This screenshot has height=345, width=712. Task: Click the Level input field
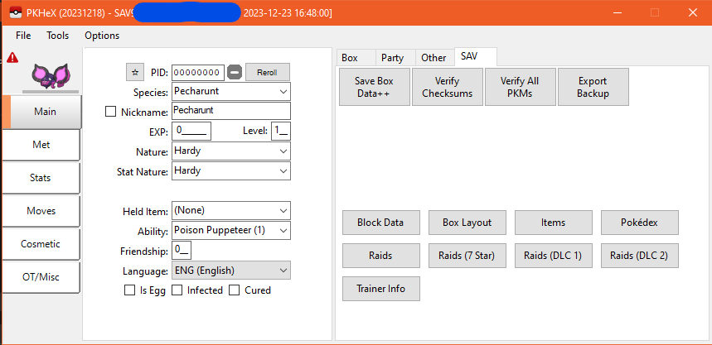point(281,131)
